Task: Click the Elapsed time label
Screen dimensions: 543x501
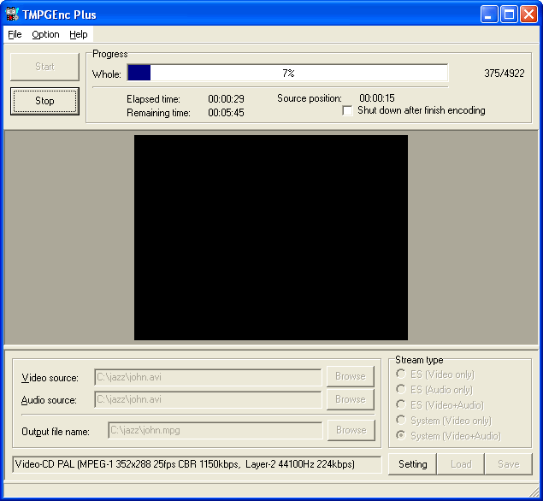Action: point(153,99)
